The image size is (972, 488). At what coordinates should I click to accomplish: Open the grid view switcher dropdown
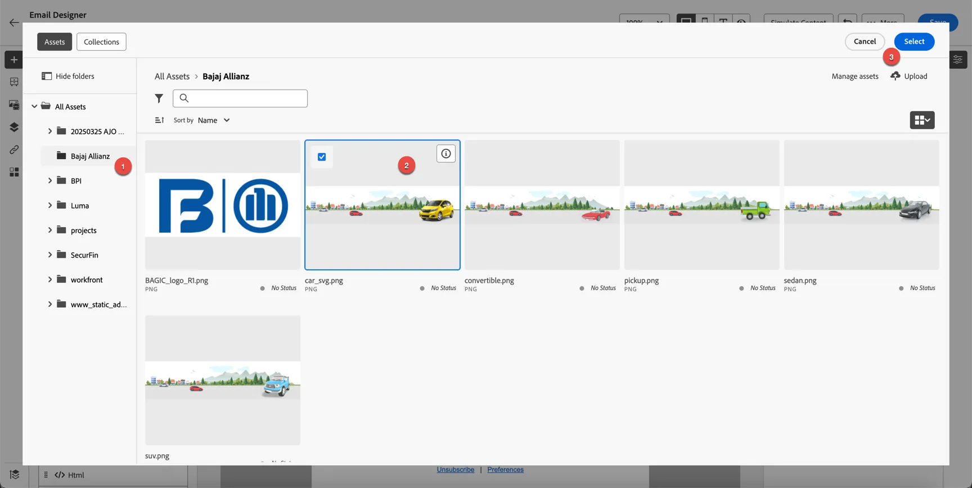click(922, 120)
